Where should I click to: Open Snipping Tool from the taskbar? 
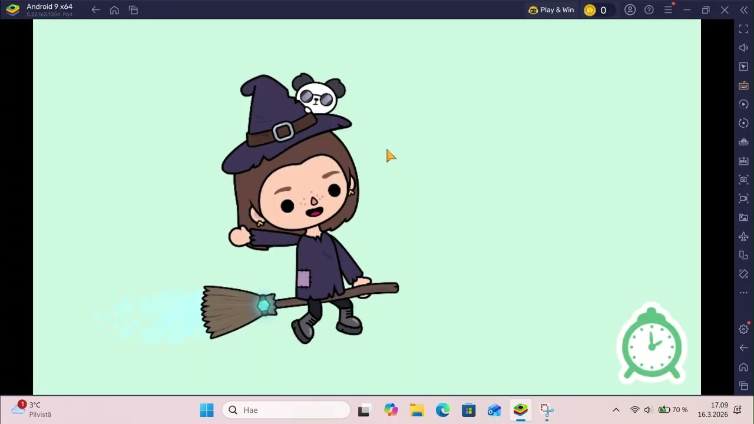546,410
